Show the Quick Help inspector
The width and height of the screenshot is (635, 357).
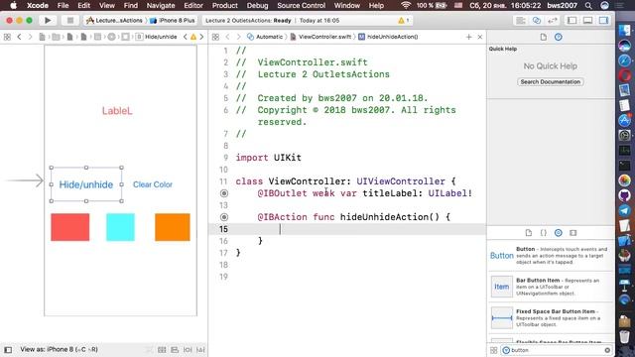(558, 37)
